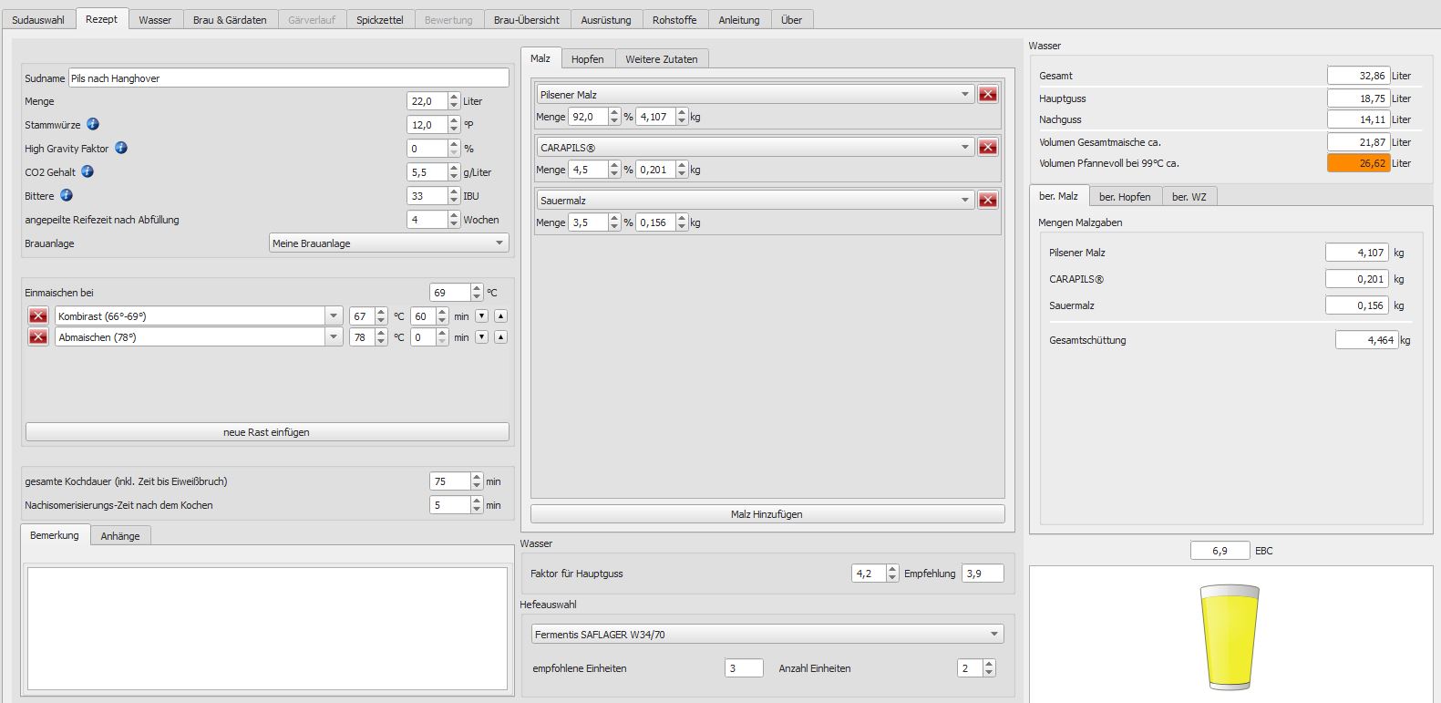Click the info icon beside High Gravity Faktor
The height and width of the screenshot is (703, 1441).
click(x=121, y=148)
